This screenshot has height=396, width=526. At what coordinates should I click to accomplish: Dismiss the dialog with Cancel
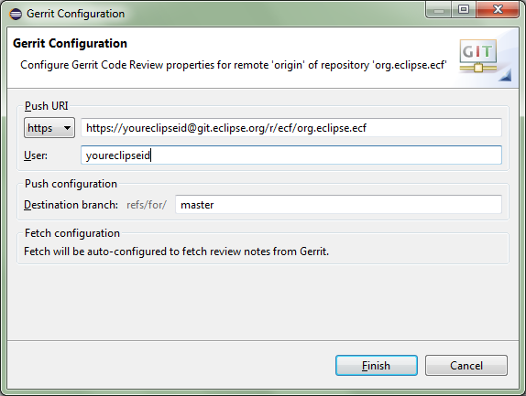click(x=466, y=366)
